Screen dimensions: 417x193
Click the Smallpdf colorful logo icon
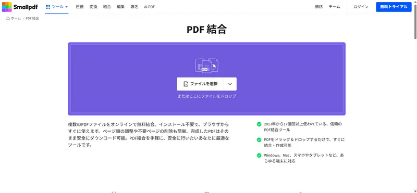tap(7, 7)
